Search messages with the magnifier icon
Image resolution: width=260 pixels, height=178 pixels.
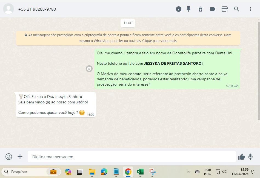pyautogui.click(x=237, y=9)
